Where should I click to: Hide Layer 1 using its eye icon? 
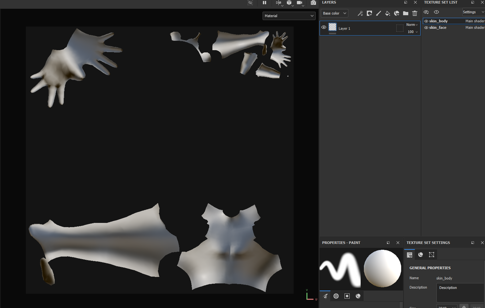[x=323, y=27]
